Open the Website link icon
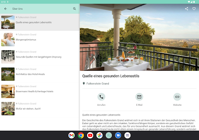This screenshot has width=199, height=140. tap(177, 97)
